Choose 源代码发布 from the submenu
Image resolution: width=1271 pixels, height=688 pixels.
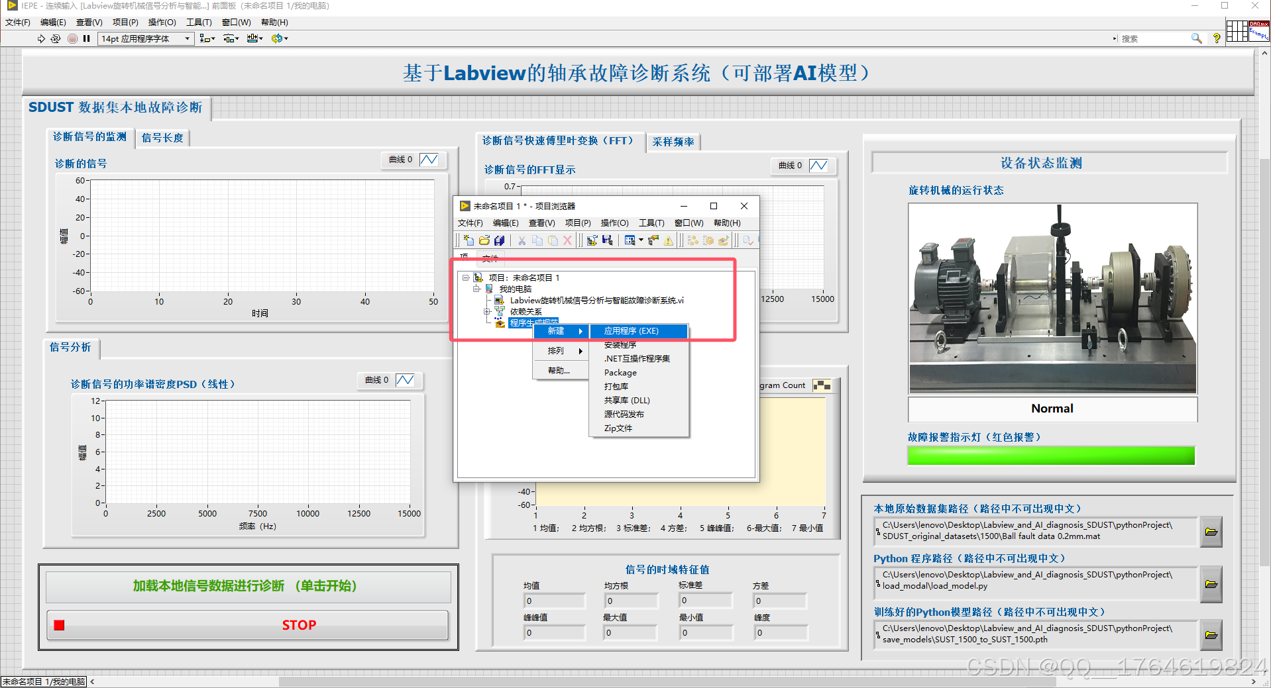[639, 414]
